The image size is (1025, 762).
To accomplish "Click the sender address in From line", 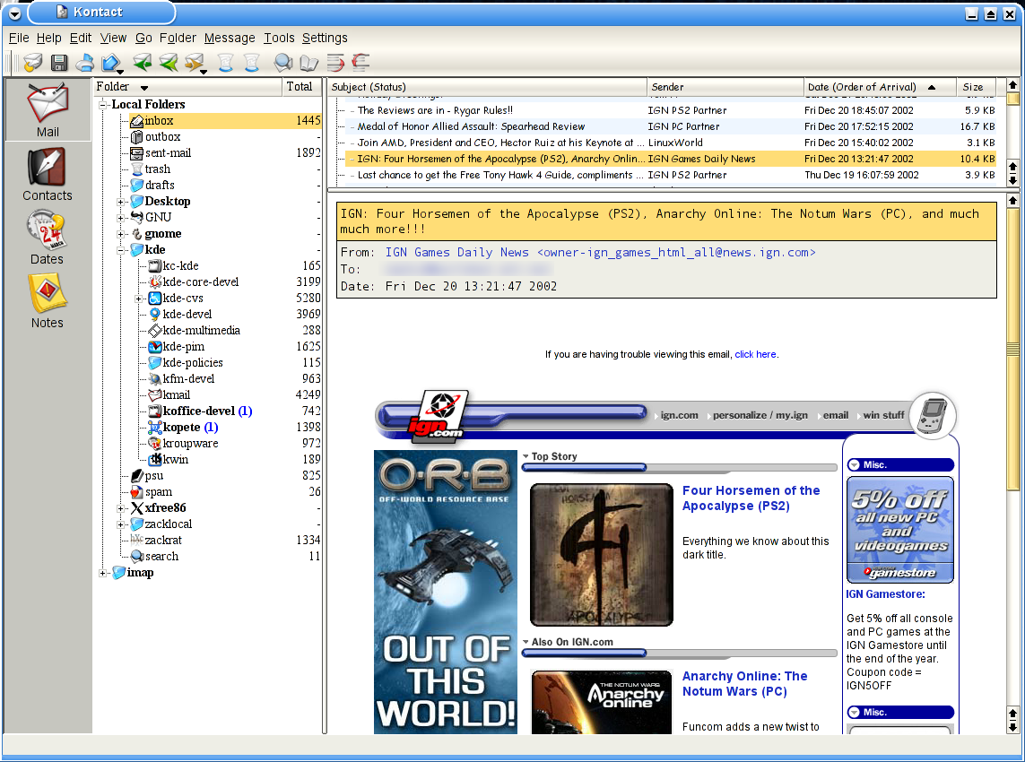I will 600,252.
